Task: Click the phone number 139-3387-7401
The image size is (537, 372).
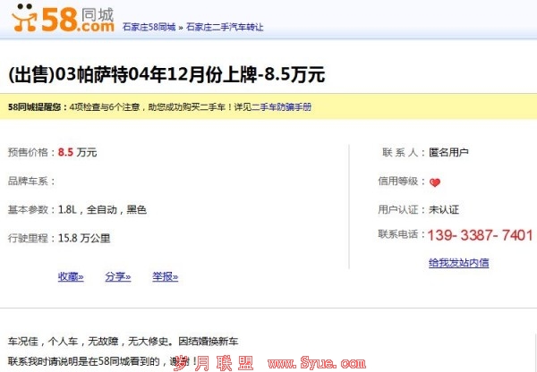Action: (480, 235)
